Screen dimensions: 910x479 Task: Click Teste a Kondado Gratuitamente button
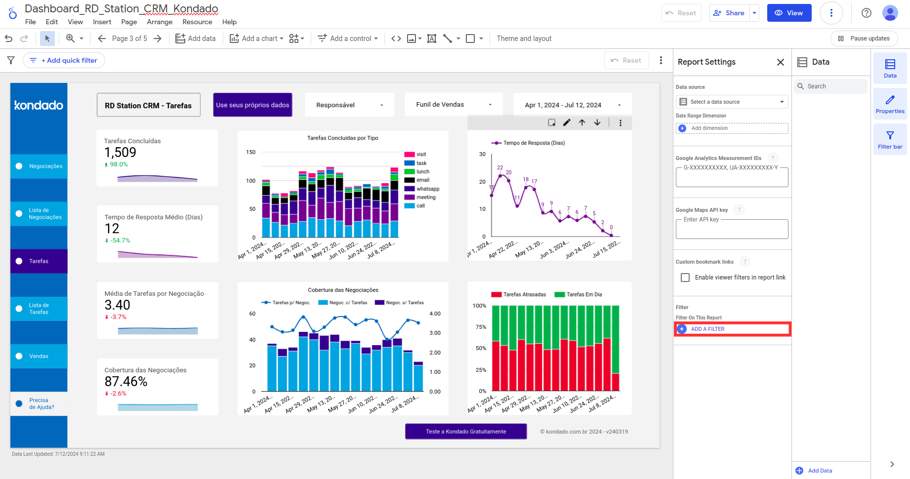466,431
